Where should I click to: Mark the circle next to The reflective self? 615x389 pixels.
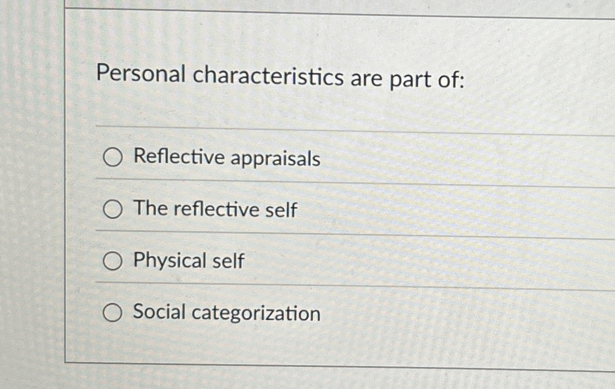coord(113,209)
